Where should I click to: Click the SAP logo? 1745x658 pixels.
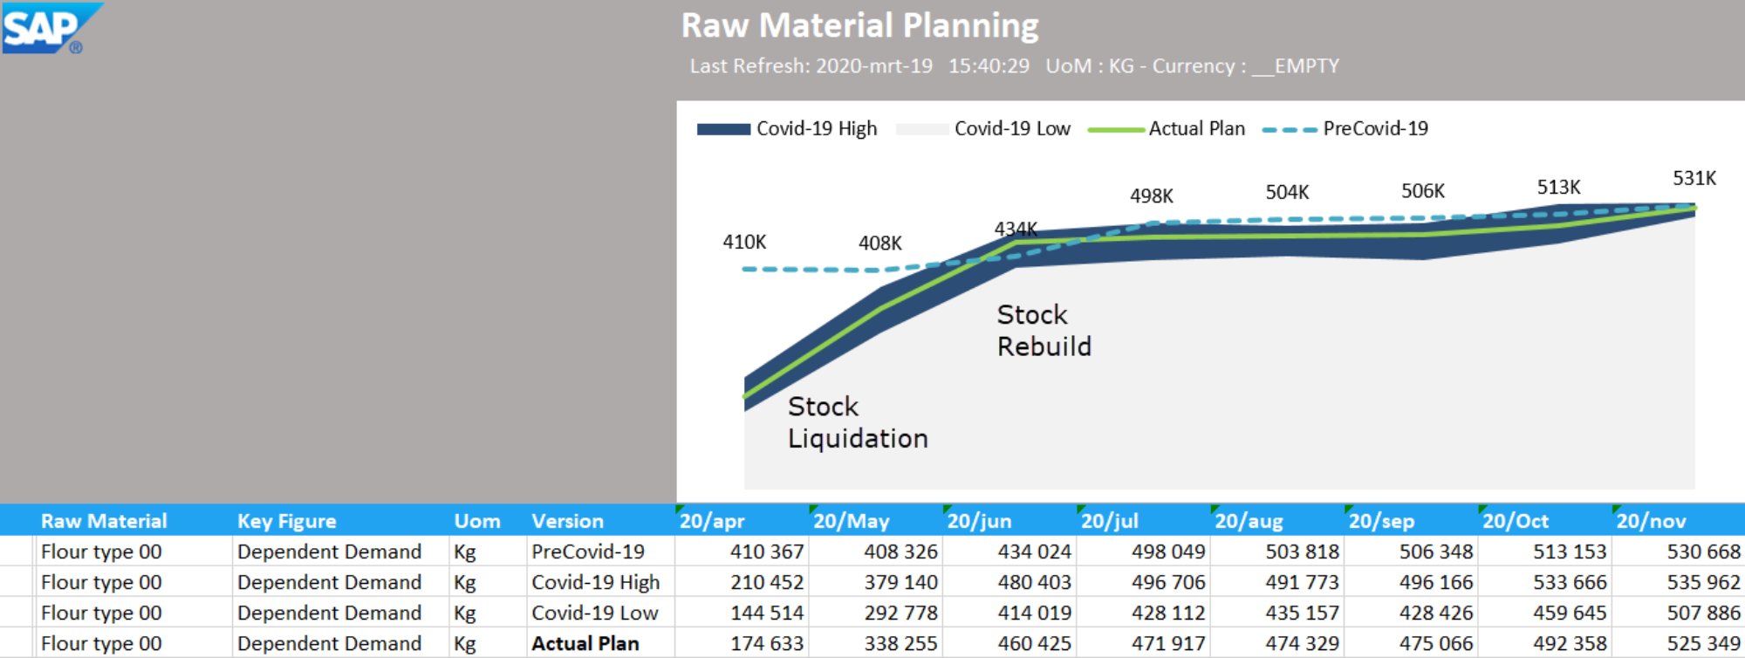pyautogui.click(x=51, y=28)
